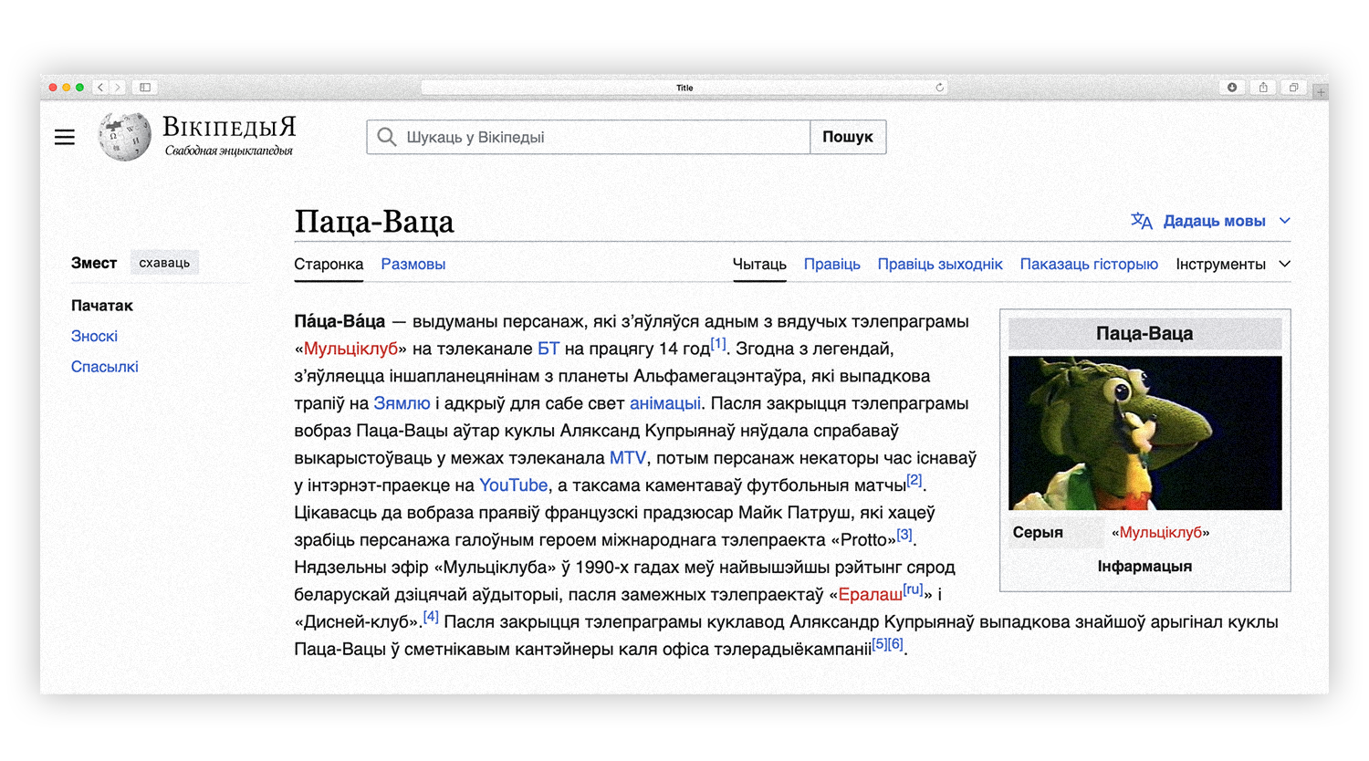This screenshot has width=1369, height=761.
Task: Click the browser address bar
Action: [x=684, y=88]
